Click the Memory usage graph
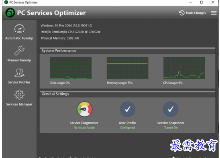Image resolution: width=220 pixels, height=158 pixels. 127,68
